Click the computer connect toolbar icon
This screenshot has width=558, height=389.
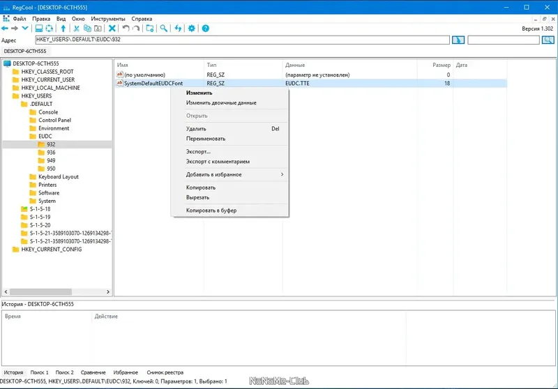click(x=39, y=29)
